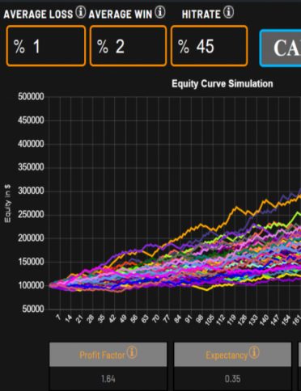Focus the Hitrate percent input field
The width and height of the screenshot is (301, 391).
[209, 46]
